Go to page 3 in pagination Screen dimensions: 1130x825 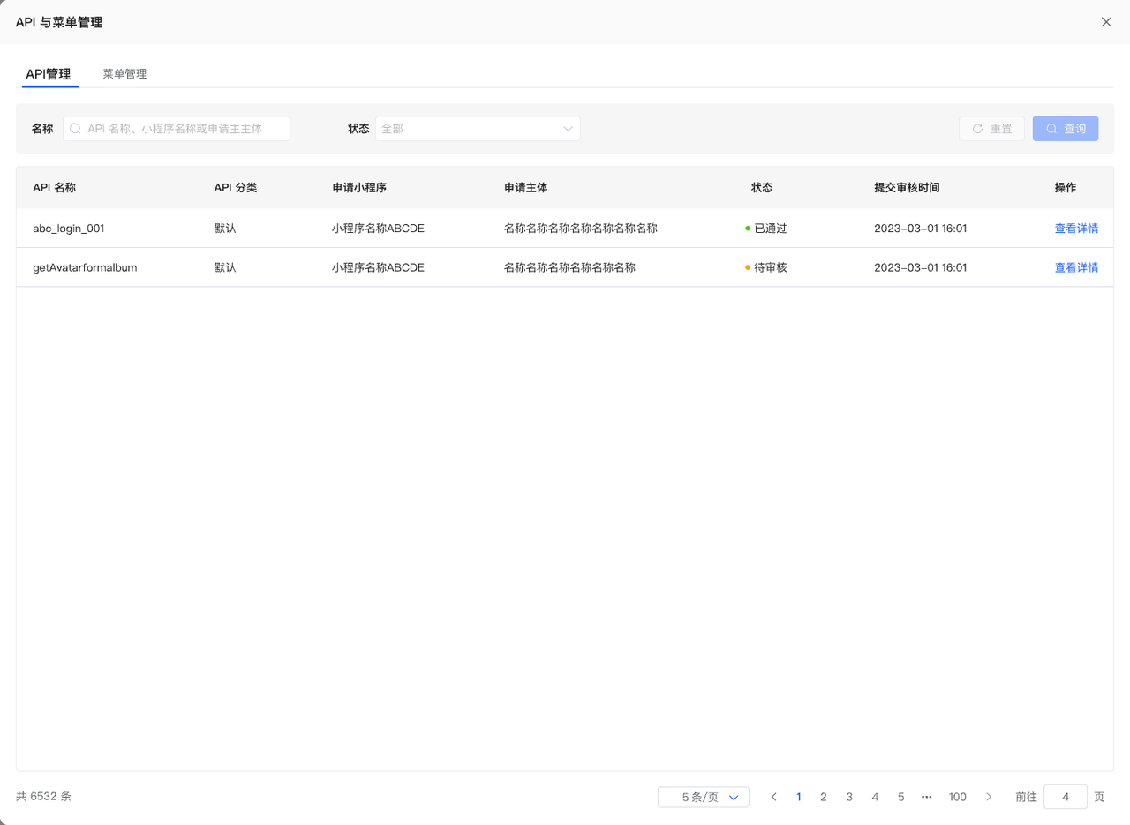(x=849, y=797)
